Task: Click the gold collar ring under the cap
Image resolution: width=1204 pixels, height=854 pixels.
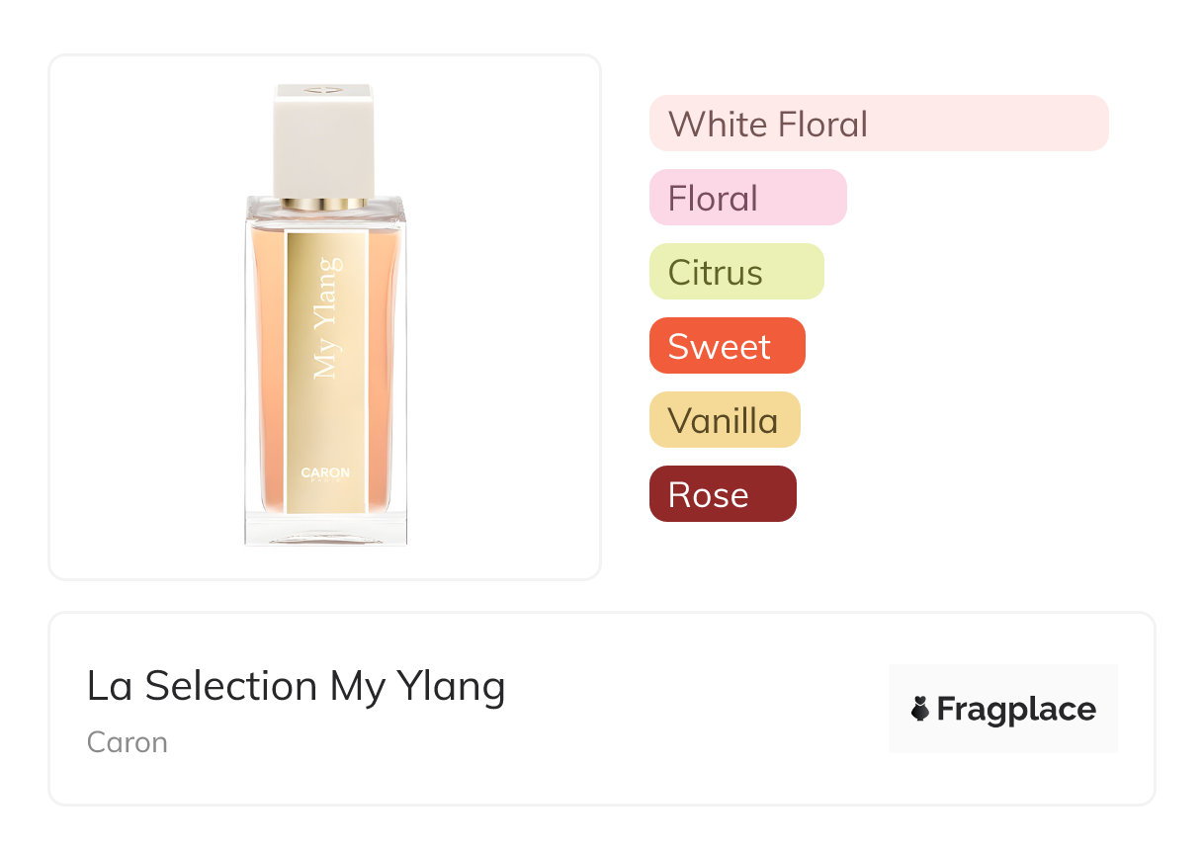Action: (323, 204)
